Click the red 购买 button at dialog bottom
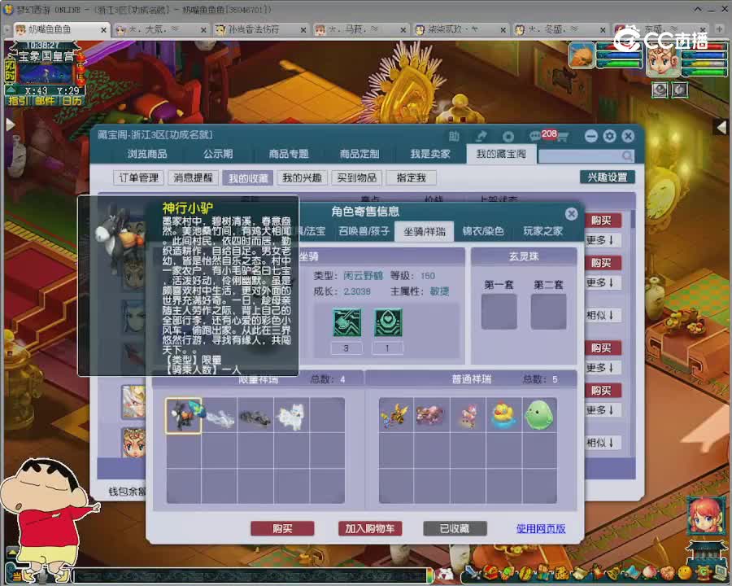Image resolution: width=732 pixels, height=586 pixels. point(282,528)
